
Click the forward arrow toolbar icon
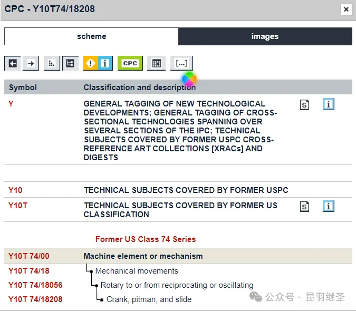(31, 63)
